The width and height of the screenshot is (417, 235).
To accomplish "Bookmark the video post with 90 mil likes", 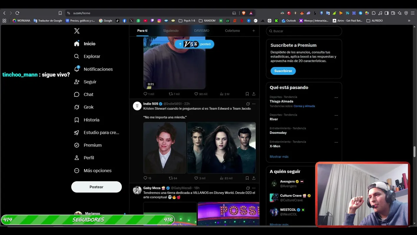I will 247,94.
